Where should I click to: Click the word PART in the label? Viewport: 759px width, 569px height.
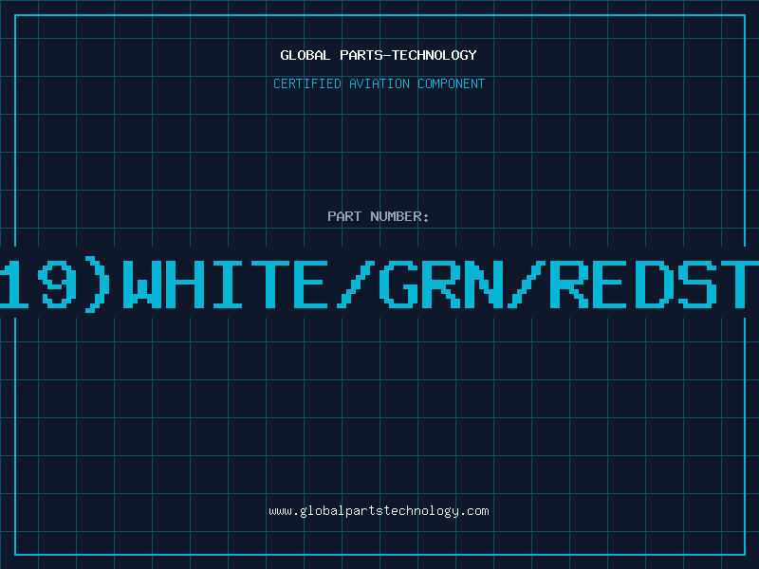[x=344, y=216]
